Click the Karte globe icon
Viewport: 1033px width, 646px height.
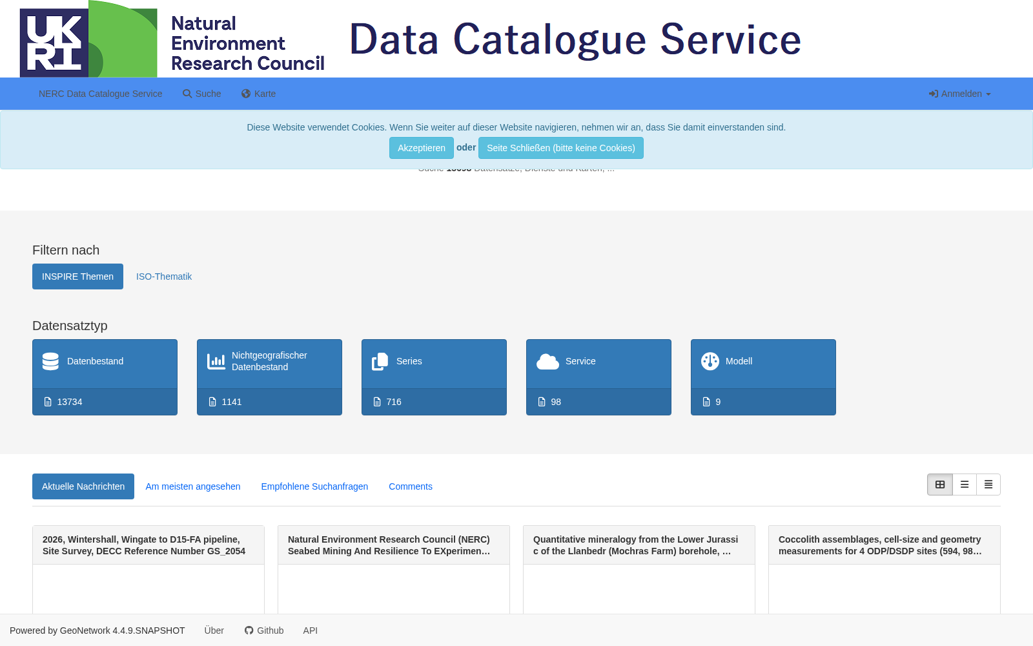(246, 94)
